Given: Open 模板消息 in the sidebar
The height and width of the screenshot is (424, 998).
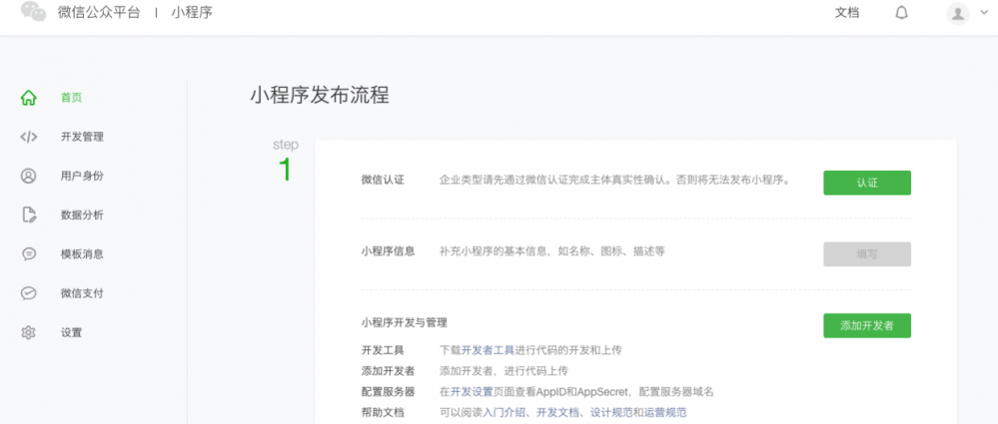Looking at the screenshot, I should [x=82, y=254].
